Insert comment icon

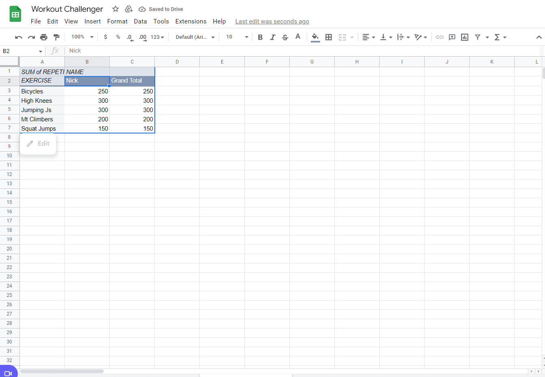452,37
